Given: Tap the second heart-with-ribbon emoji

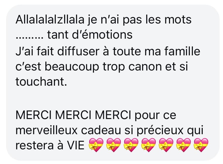Looking at the screenshot, I should 114,145.
